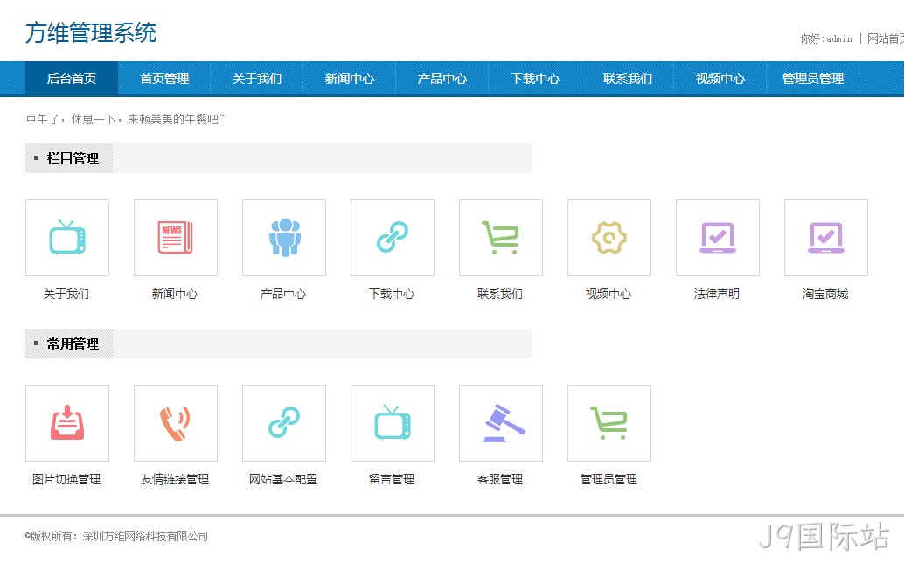Click the 客服管理 text label
Image resolution: width=904 pixels, height=563 pixels.
pos(500,479)
